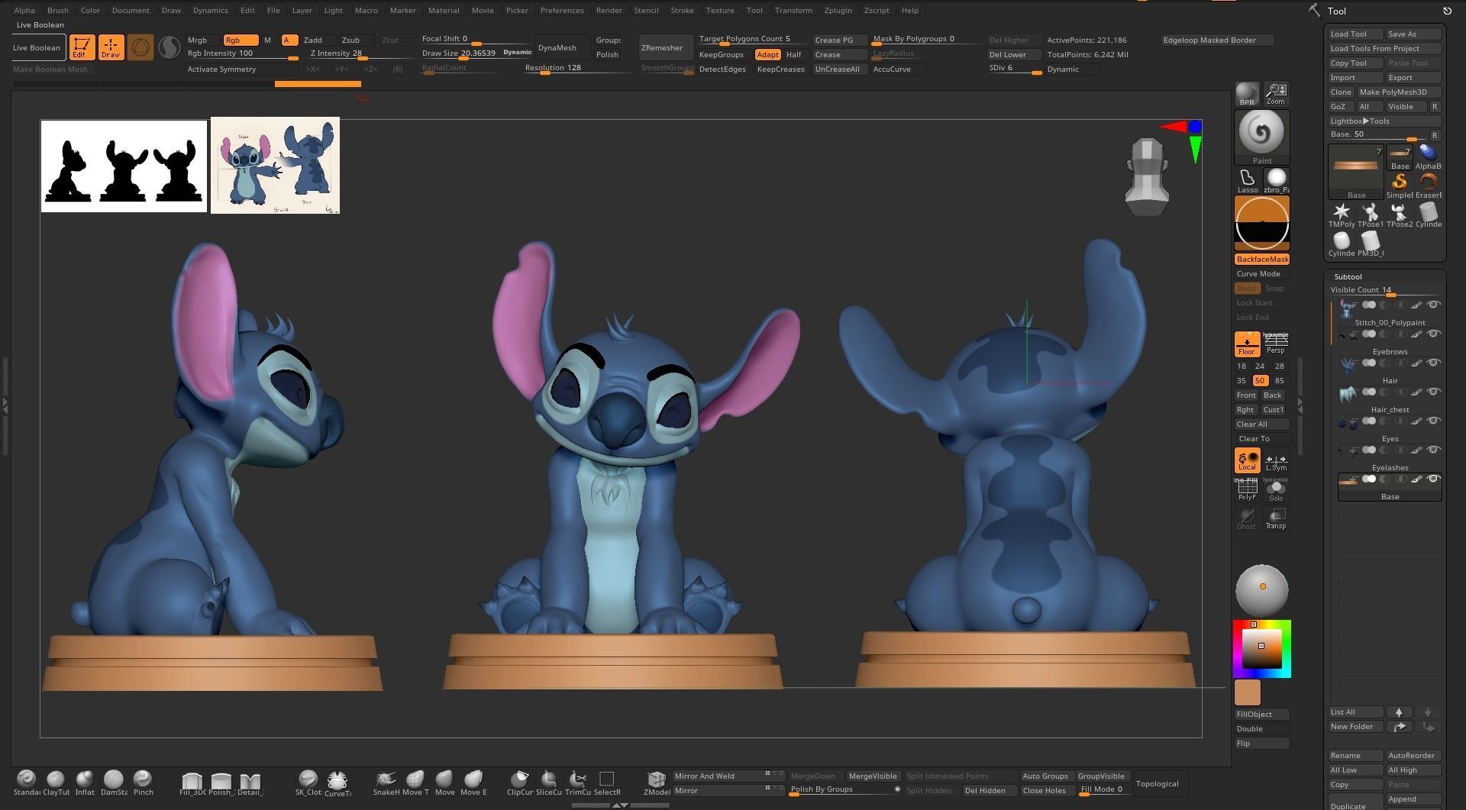The width and height of the screenshot is (1466, 810).
Task: Activate the Draw mode button
Action: click(x=111, y=47)
